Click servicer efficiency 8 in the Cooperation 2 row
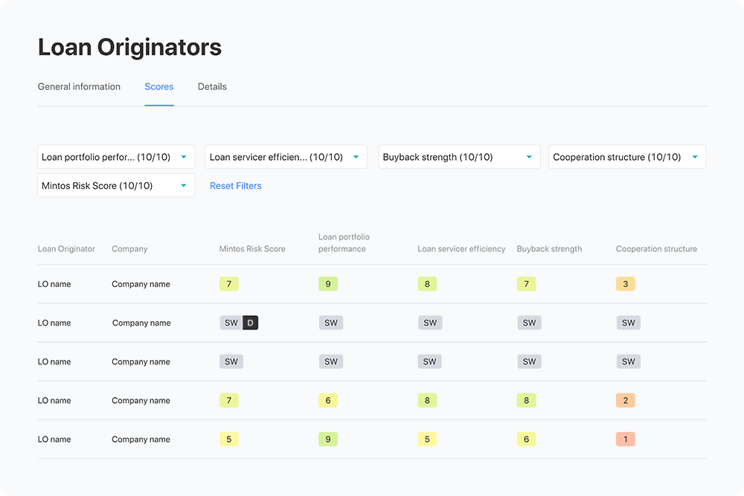744x496 pixels. [427, 401]
